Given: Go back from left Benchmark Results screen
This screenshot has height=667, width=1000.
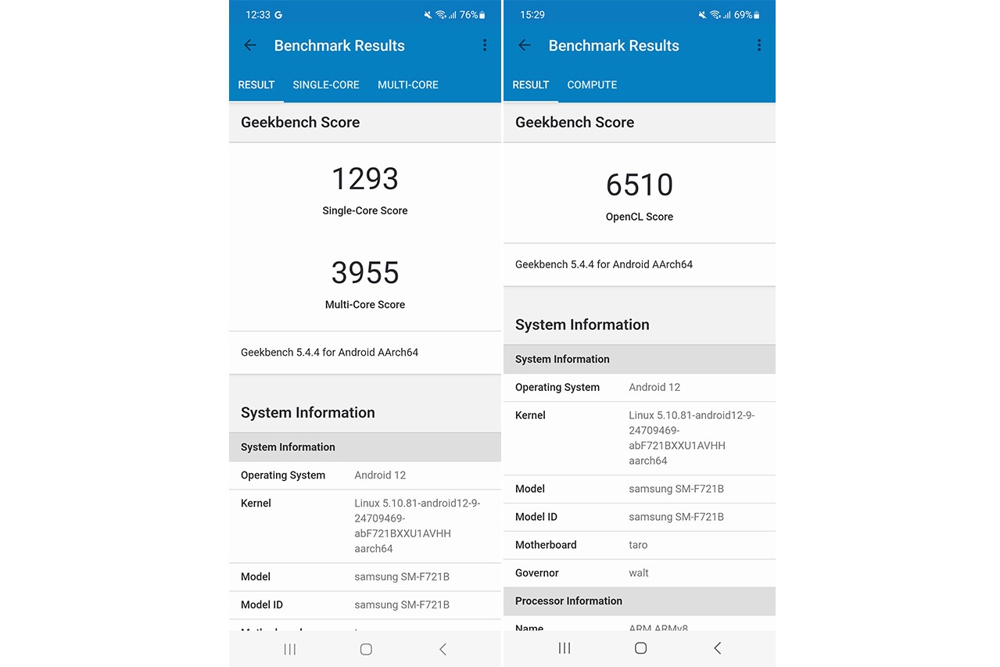Looking at the screenshot, I should [250, 45].
